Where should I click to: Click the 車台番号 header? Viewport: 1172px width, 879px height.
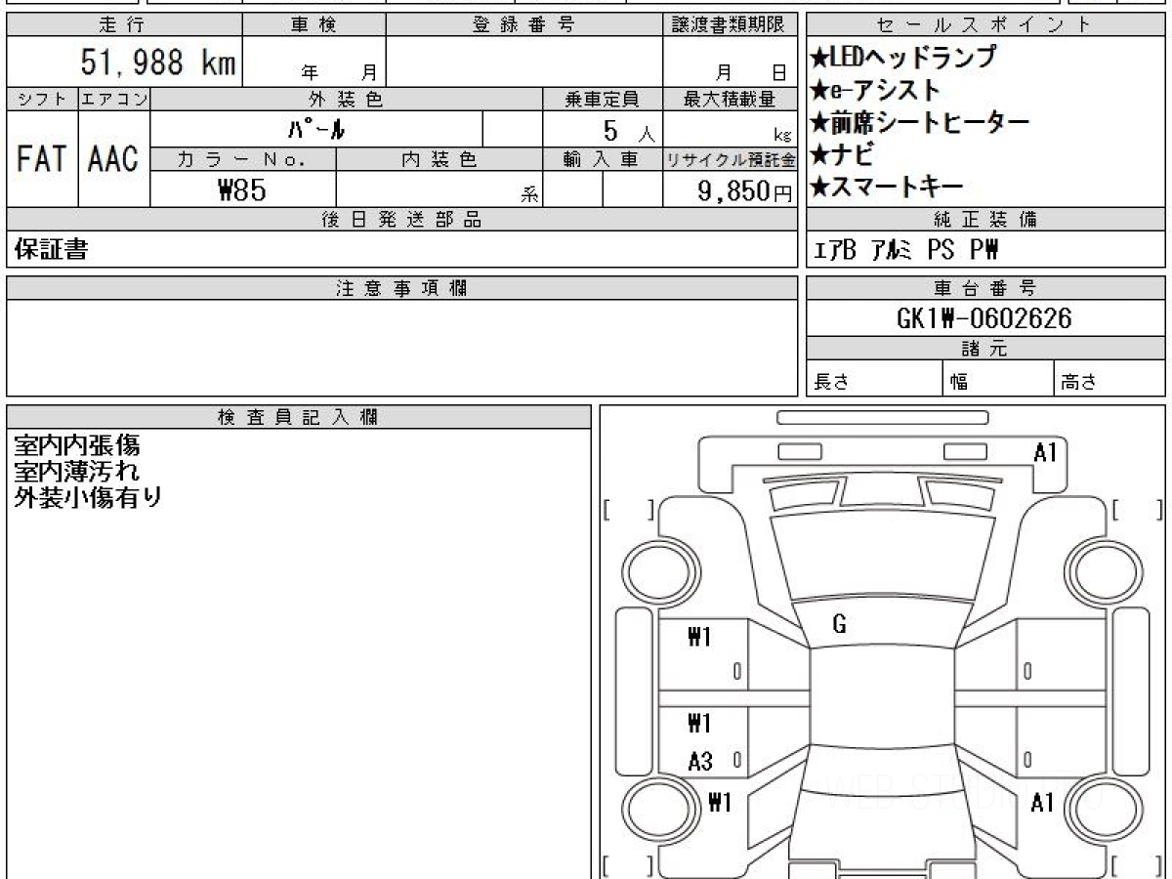tap(985, 288)
